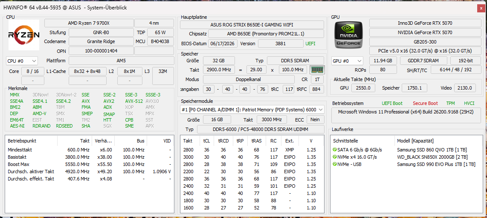
Task: Click the ASUS ROG STRIX B650E-I mainboard field
Action: (252, 25)
